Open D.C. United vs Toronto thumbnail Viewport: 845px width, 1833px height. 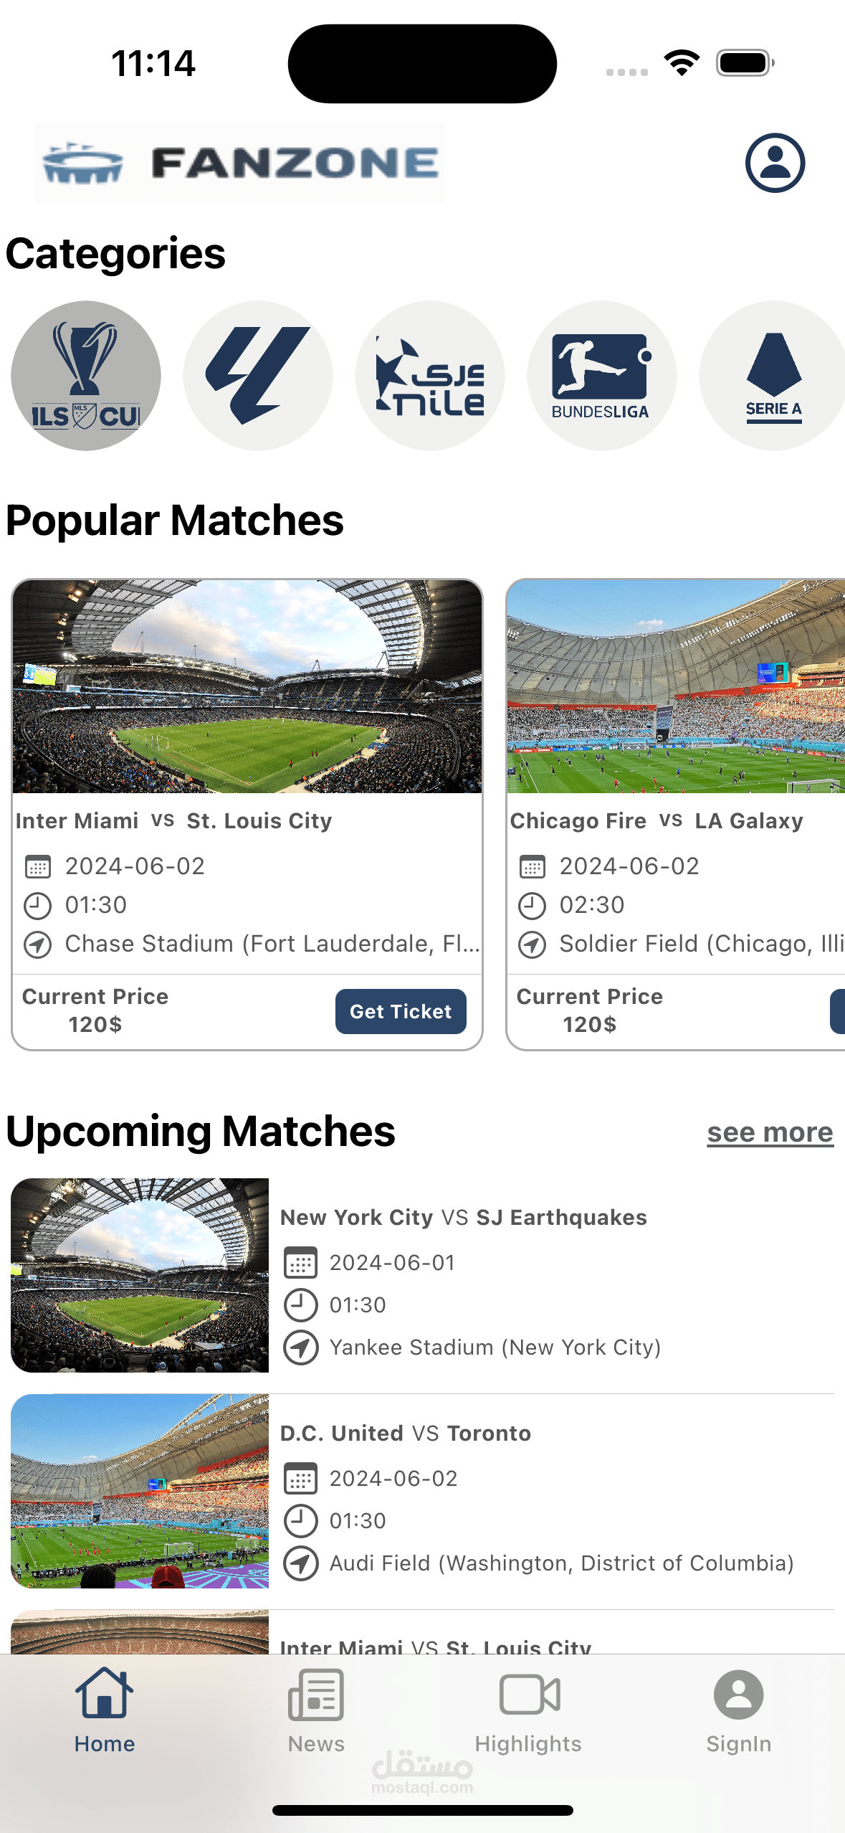coord(140,1491)
